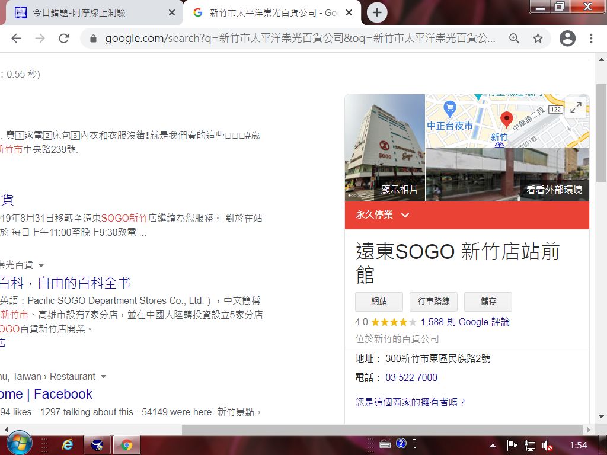
Task: Expand the map to full view
Action: [x=576, y=107]
